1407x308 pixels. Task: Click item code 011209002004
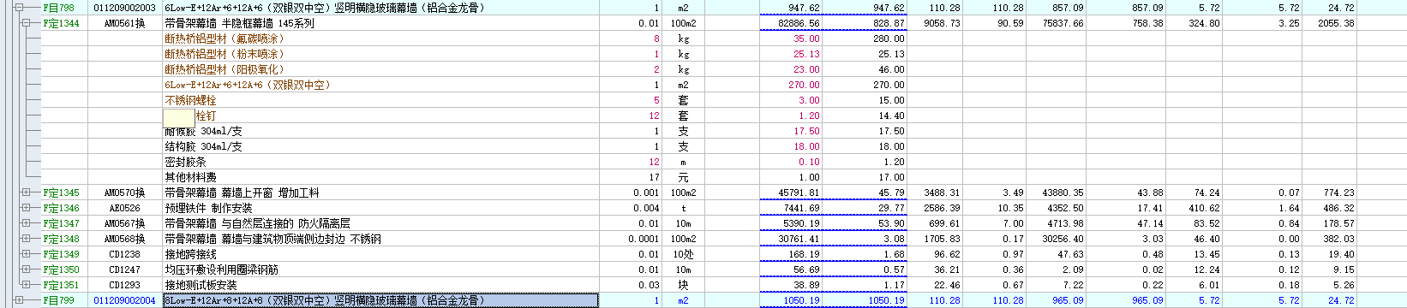point(125,300)
